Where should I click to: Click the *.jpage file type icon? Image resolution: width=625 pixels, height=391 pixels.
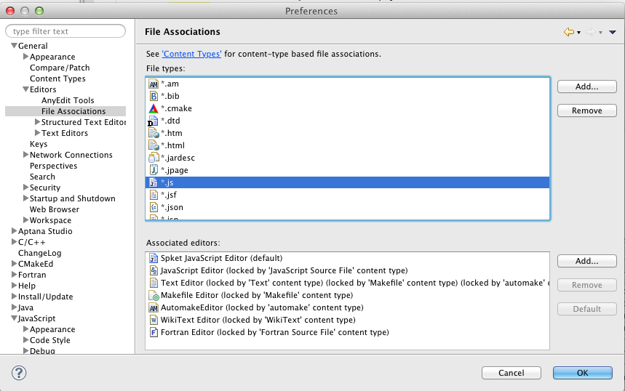[154, 170]
